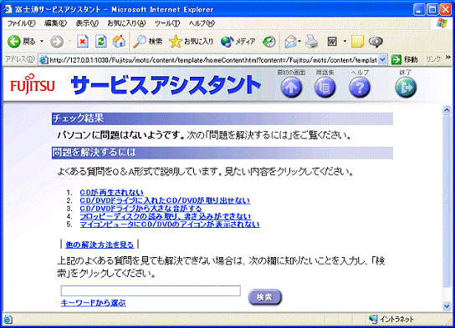This screenshot has width=455, height=328.
Task: Open link CDが再生されない
Action: click(112, 193)
